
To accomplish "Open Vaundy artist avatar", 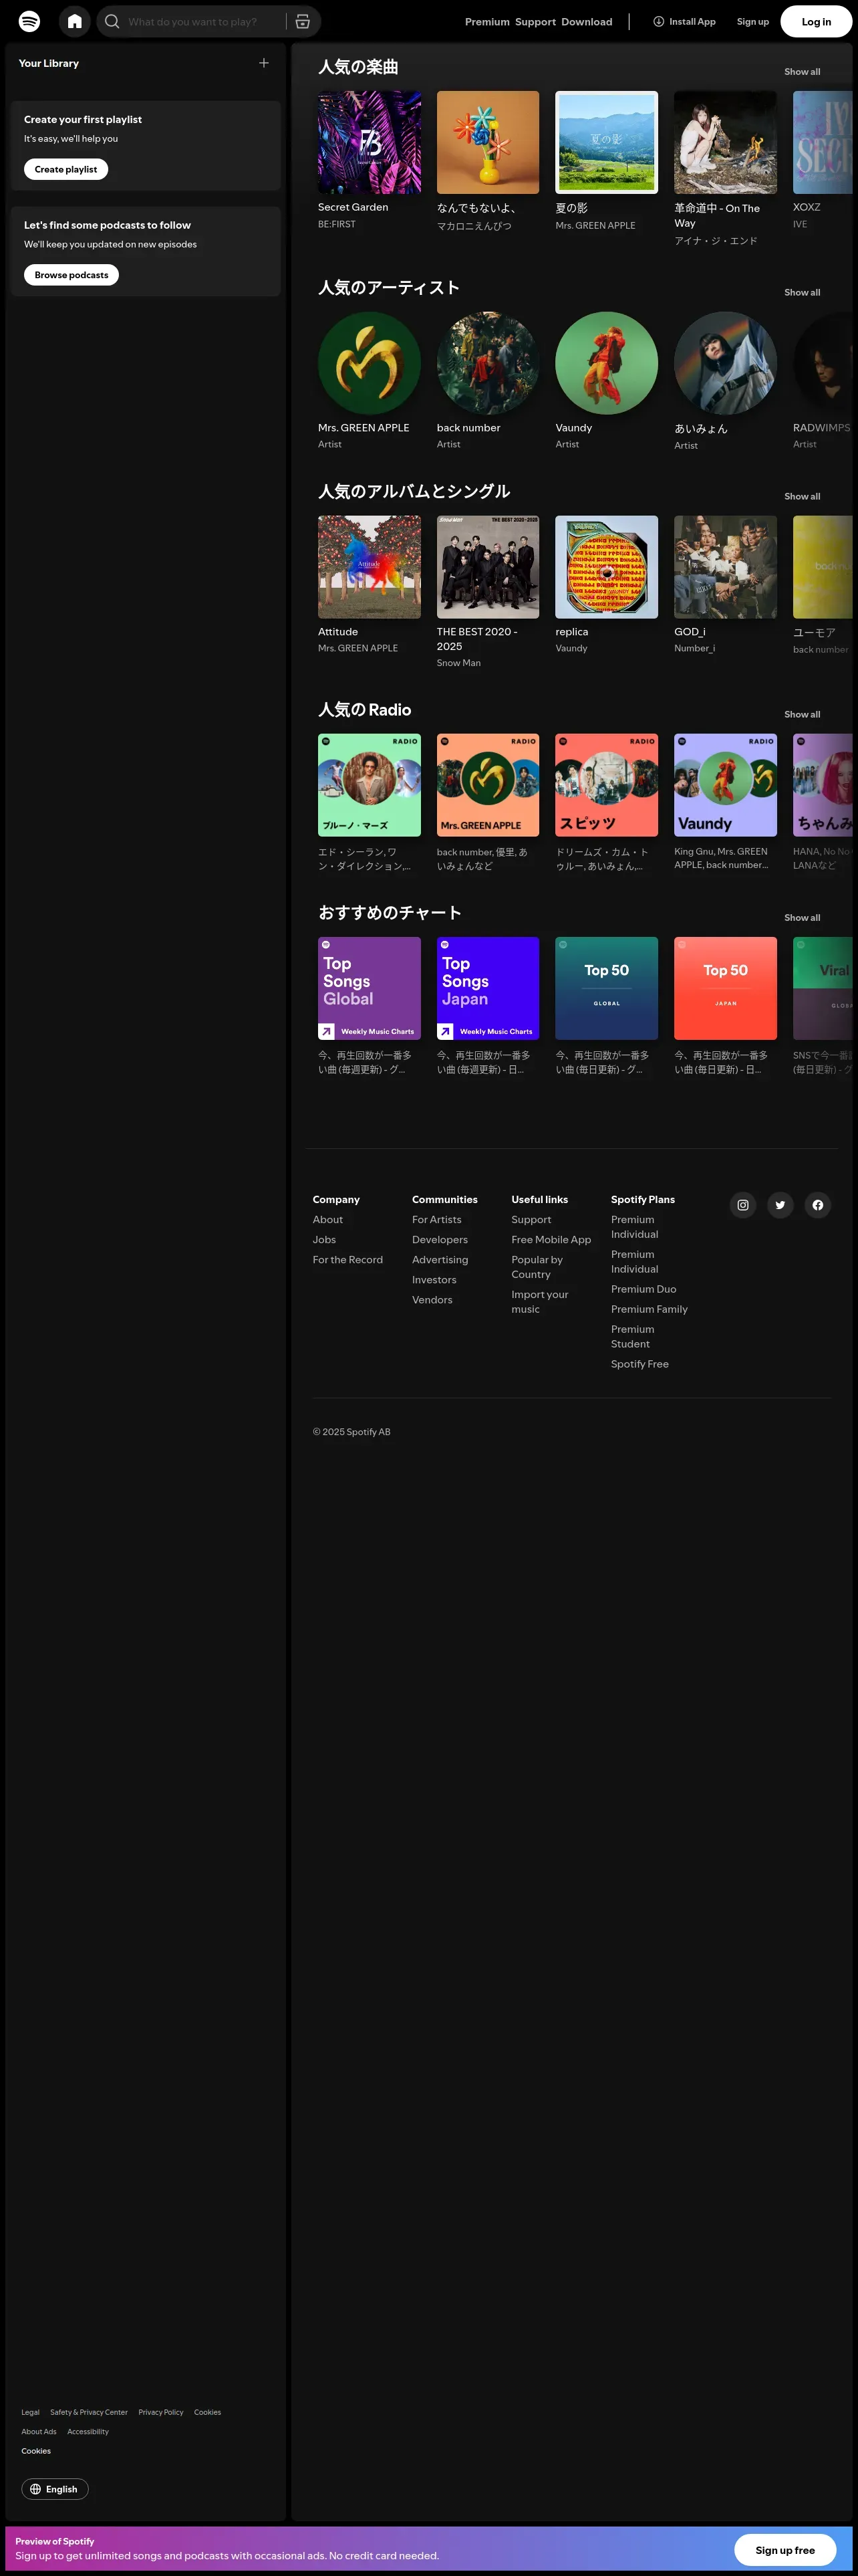I will click(607, 363).
